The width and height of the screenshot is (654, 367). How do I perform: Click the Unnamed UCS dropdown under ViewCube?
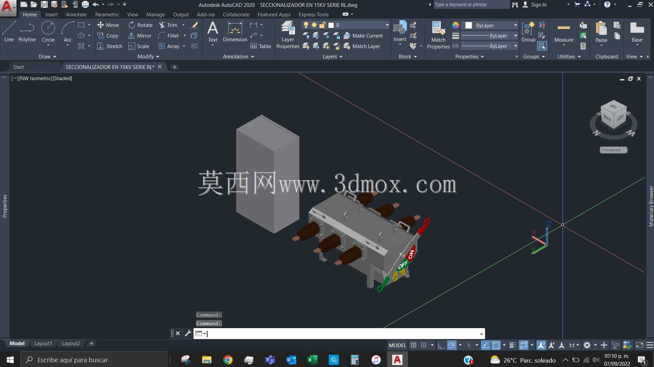point(613,150)
